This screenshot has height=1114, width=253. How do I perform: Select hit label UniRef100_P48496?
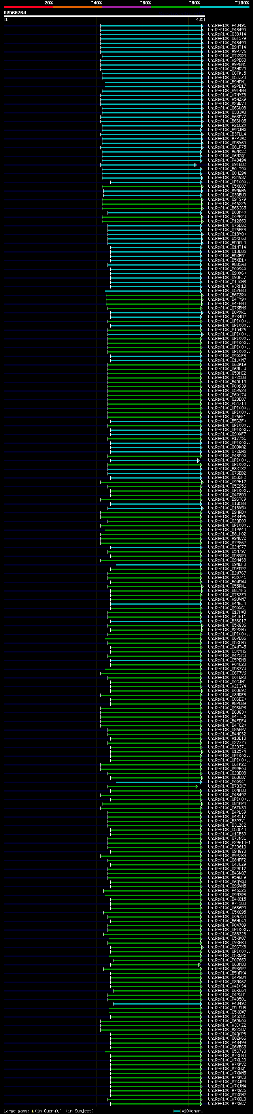[227, 517]
